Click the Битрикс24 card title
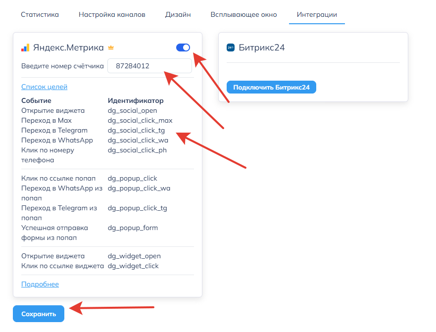Screen dimensions: 436x332 [x=262, y=48]
